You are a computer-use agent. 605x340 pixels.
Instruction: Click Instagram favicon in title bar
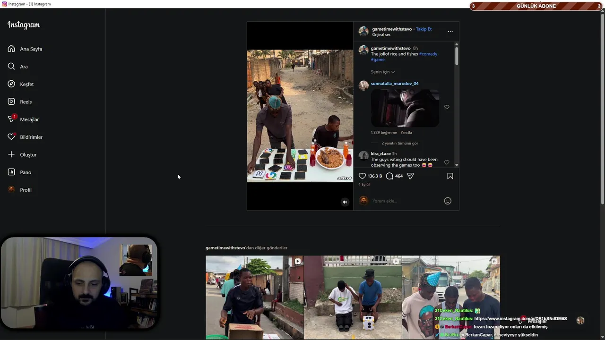(4, 4)
